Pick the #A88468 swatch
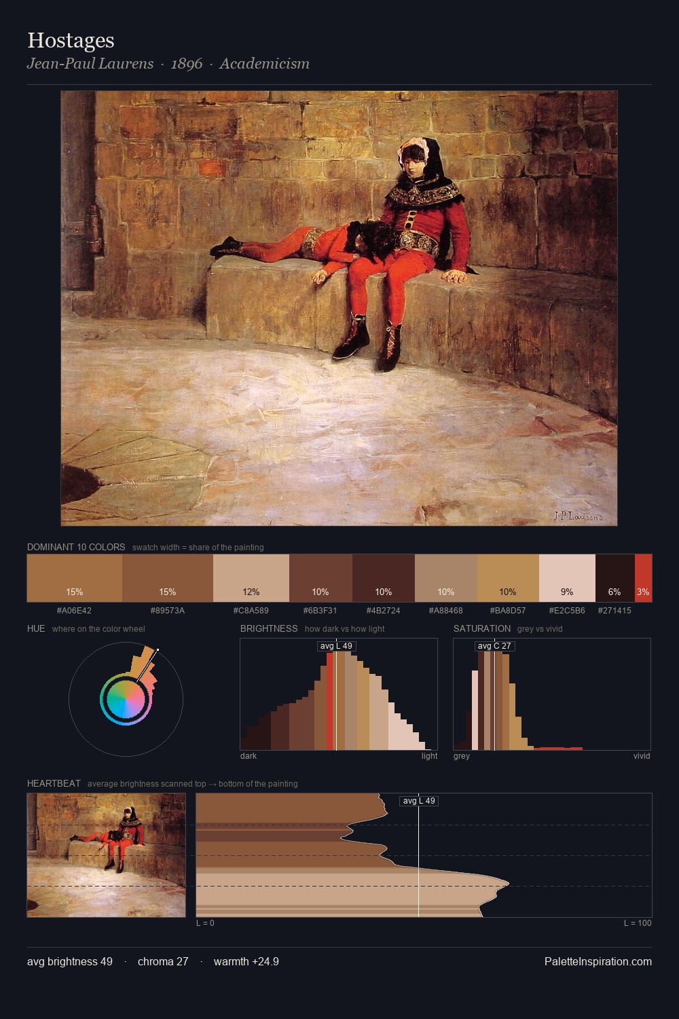Image resolution: width=679 pixels, height=1019 pixels. [x=446, y=578]
